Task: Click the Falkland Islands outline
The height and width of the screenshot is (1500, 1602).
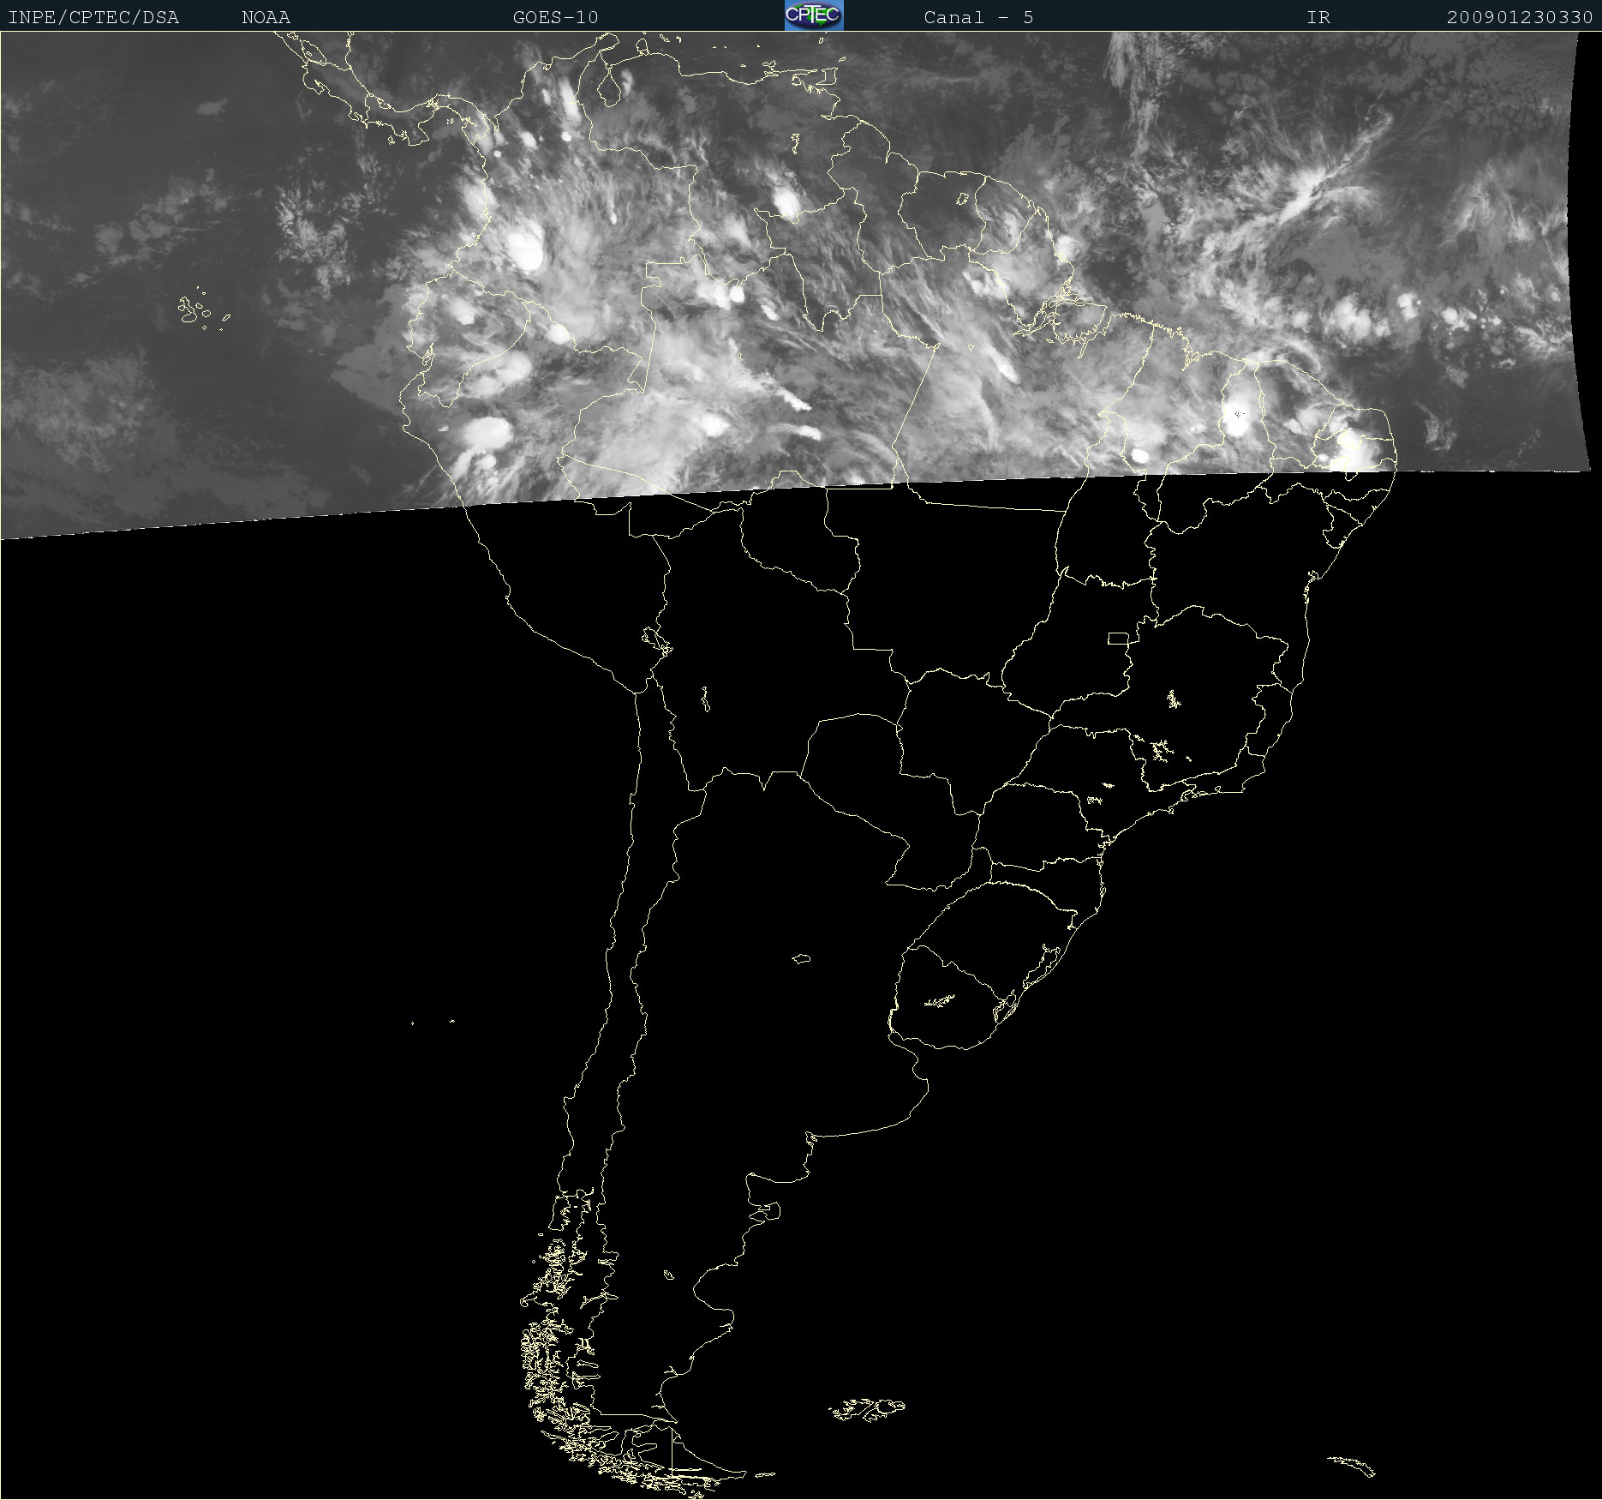Action: (x=867, y=1408)
